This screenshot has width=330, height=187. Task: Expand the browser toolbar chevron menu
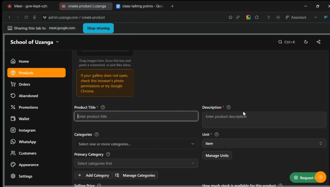(x=316, y=17)
